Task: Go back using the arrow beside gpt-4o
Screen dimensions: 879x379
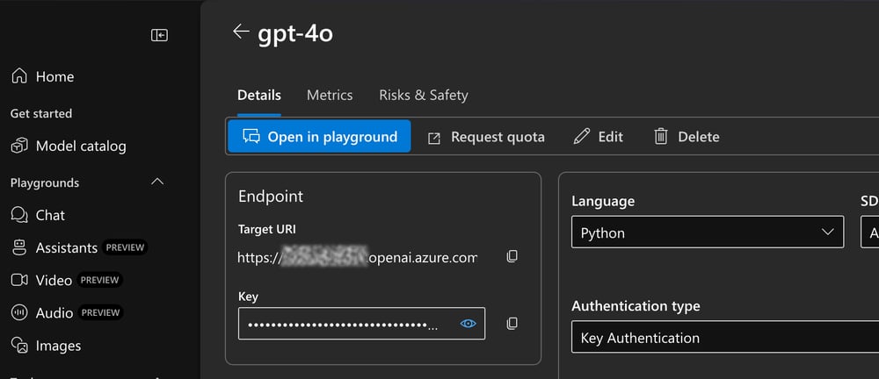Action: (240, 32)
